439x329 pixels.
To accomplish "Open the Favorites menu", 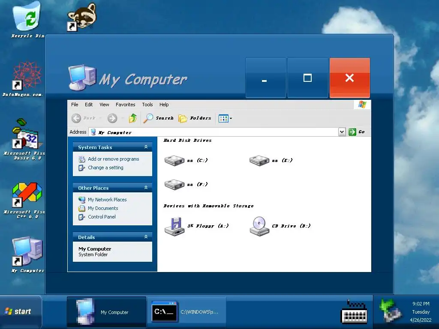I will (126, 105).
